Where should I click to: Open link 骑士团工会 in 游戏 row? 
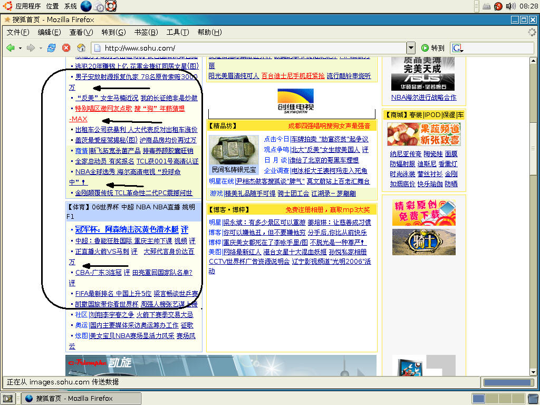[x=293, y=194]
